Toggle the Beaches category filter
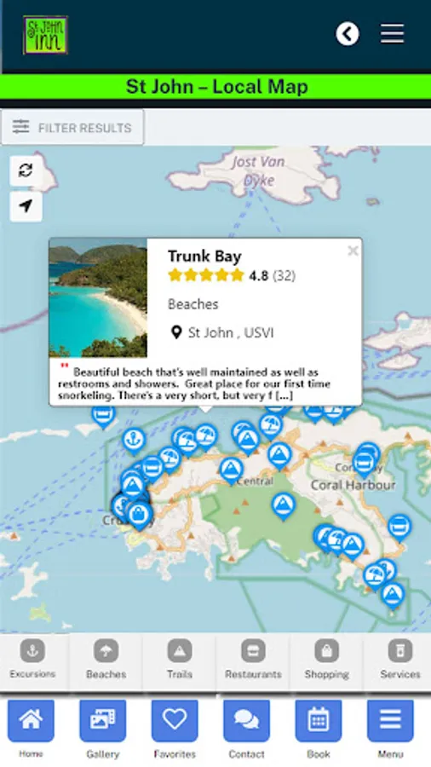 point(106,660)
